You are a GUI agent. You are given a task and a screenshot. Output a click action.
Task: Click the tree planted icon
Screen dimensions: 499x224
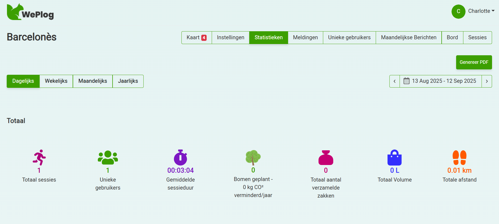pyautogui.click(x=253, y=158)
